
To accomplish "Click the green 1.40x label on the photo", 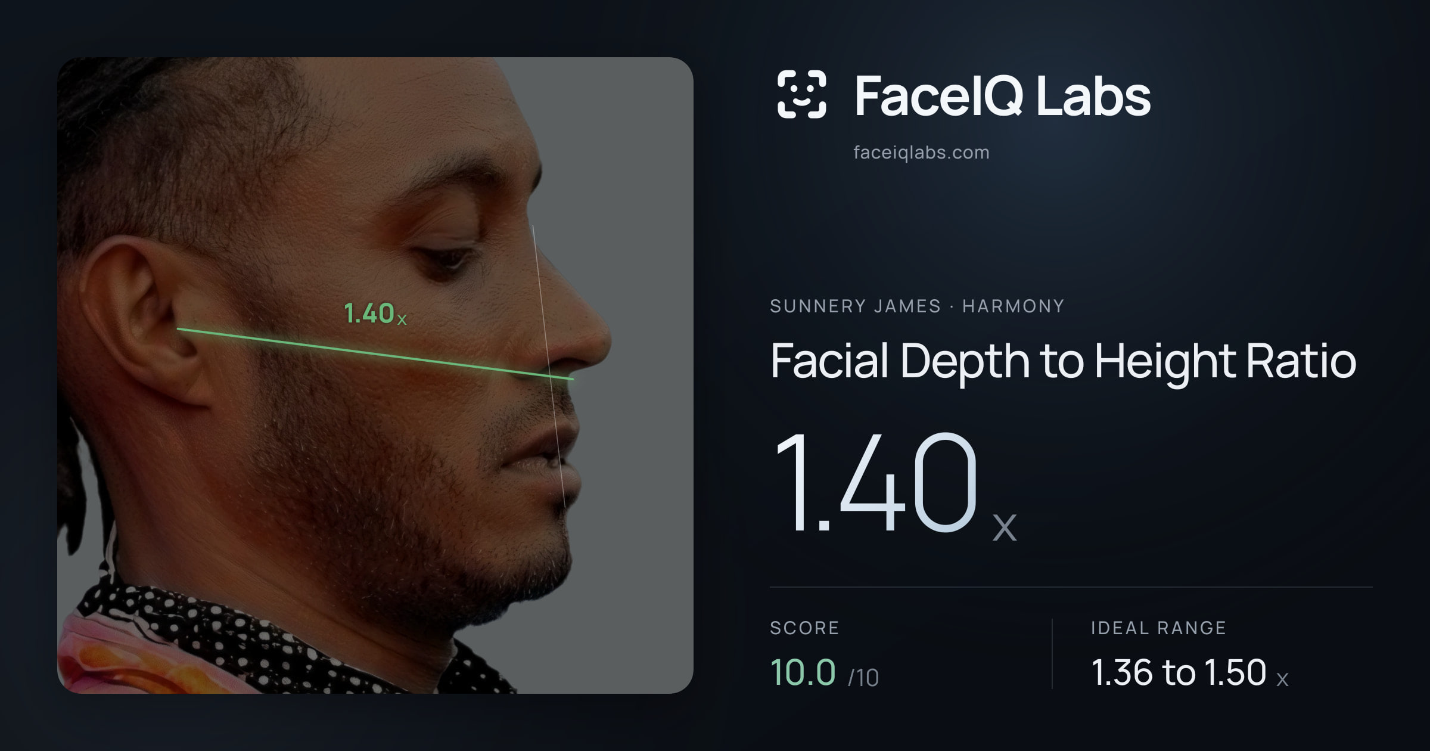I will click(375, 314).
